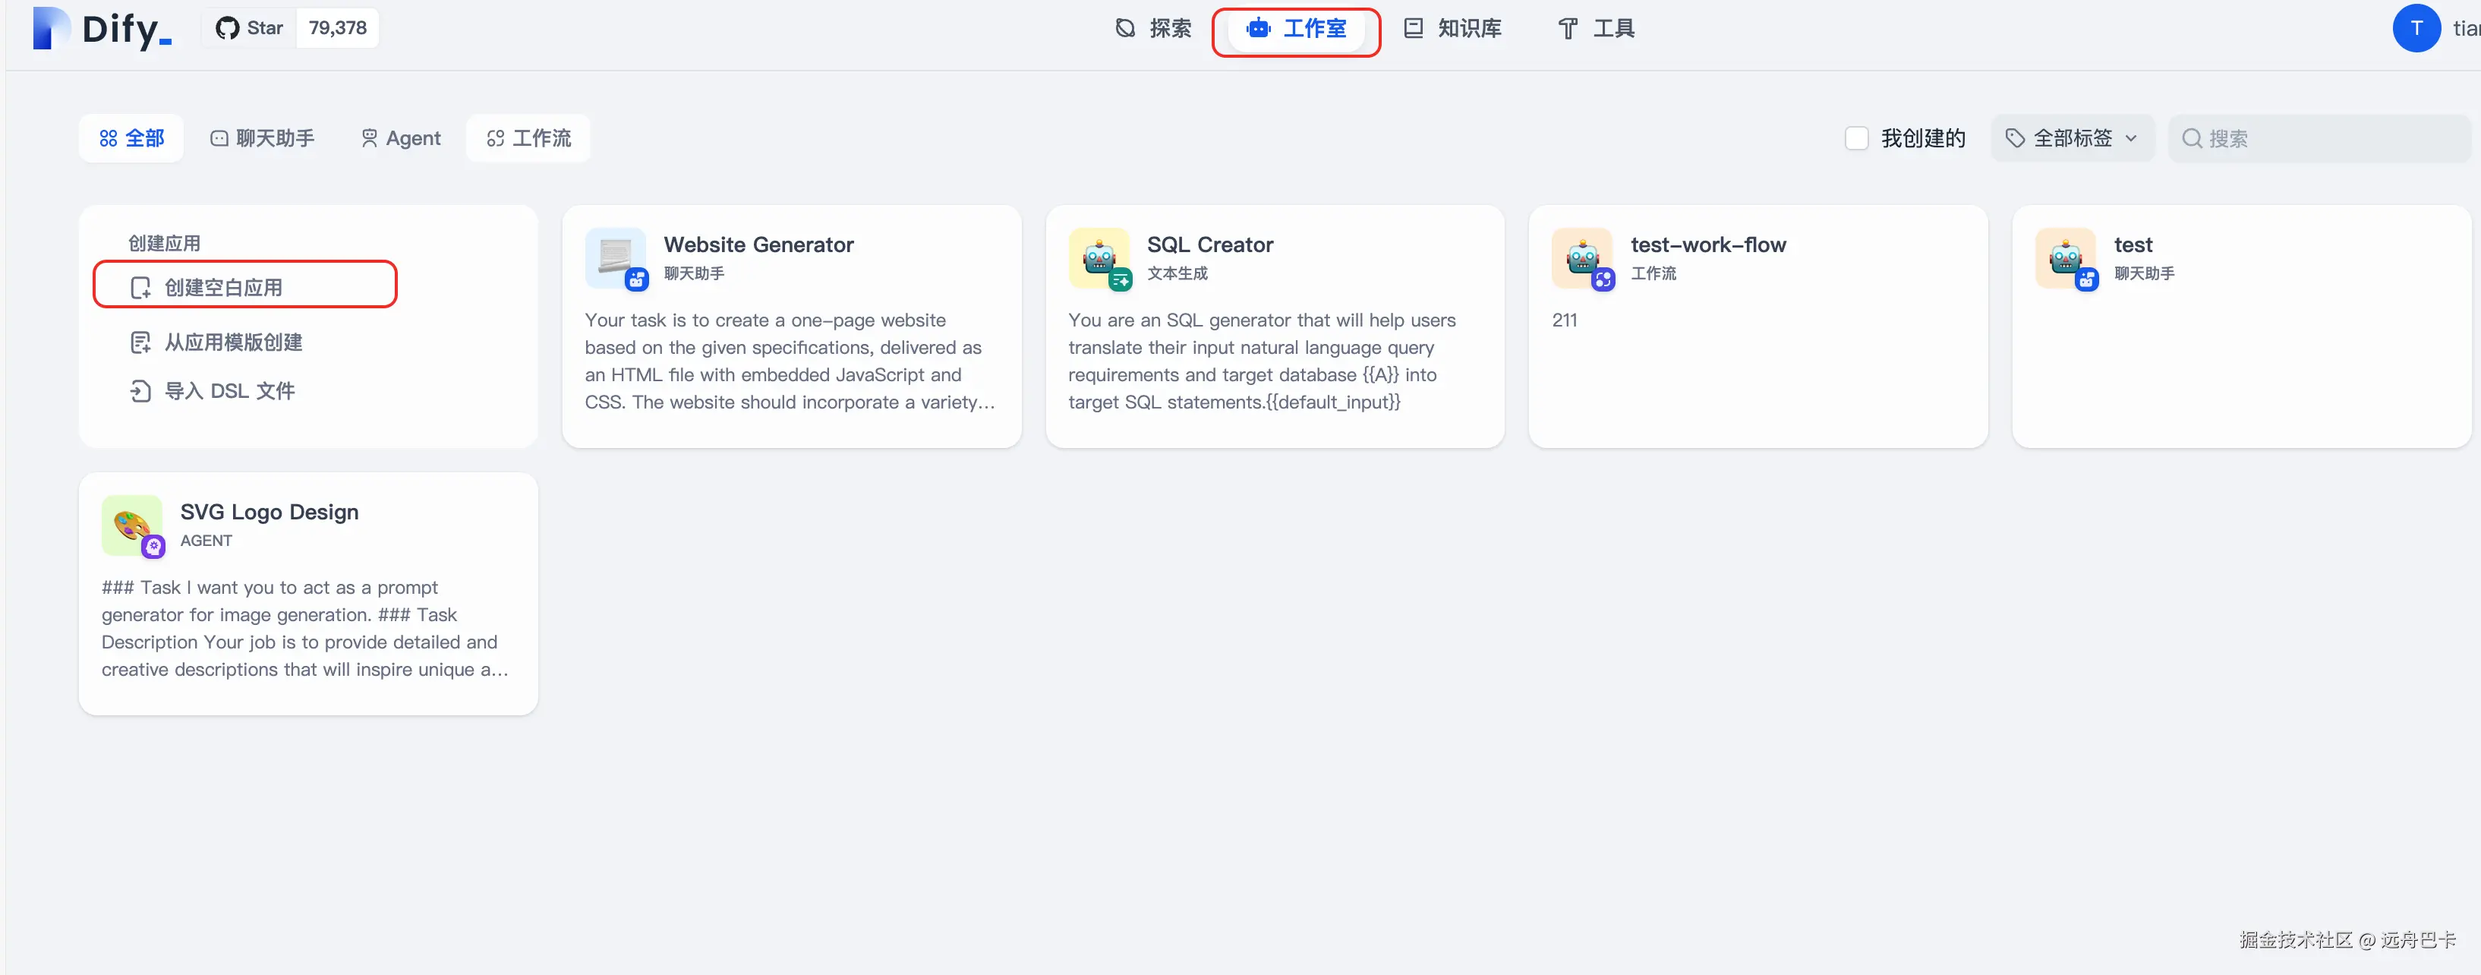Open the 知识库 nav tab
2481x975 pixels.
pyautogui.click(x=1452, y=29)
